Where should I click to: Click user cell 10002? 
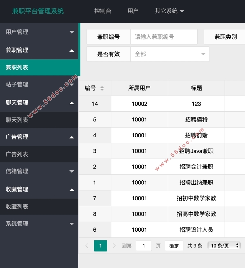click(x=139, y=104)
